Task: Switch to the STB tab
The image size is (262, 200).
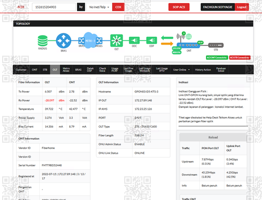Action: (45, 70)
